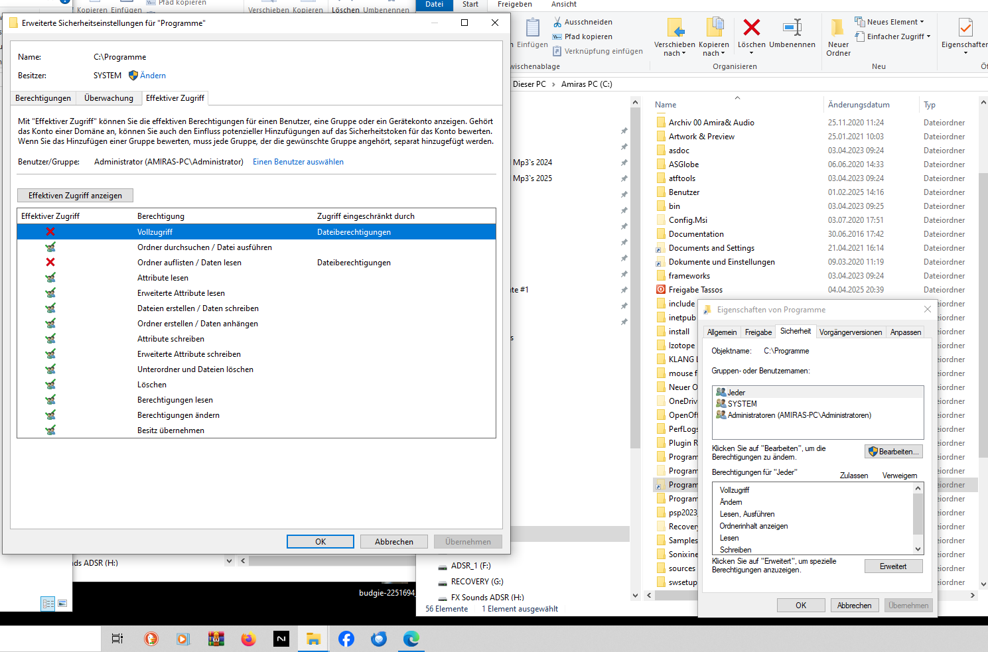Click the Ändern owner link
The width and height of the screenshot is (988, 652).
(153, 76)
